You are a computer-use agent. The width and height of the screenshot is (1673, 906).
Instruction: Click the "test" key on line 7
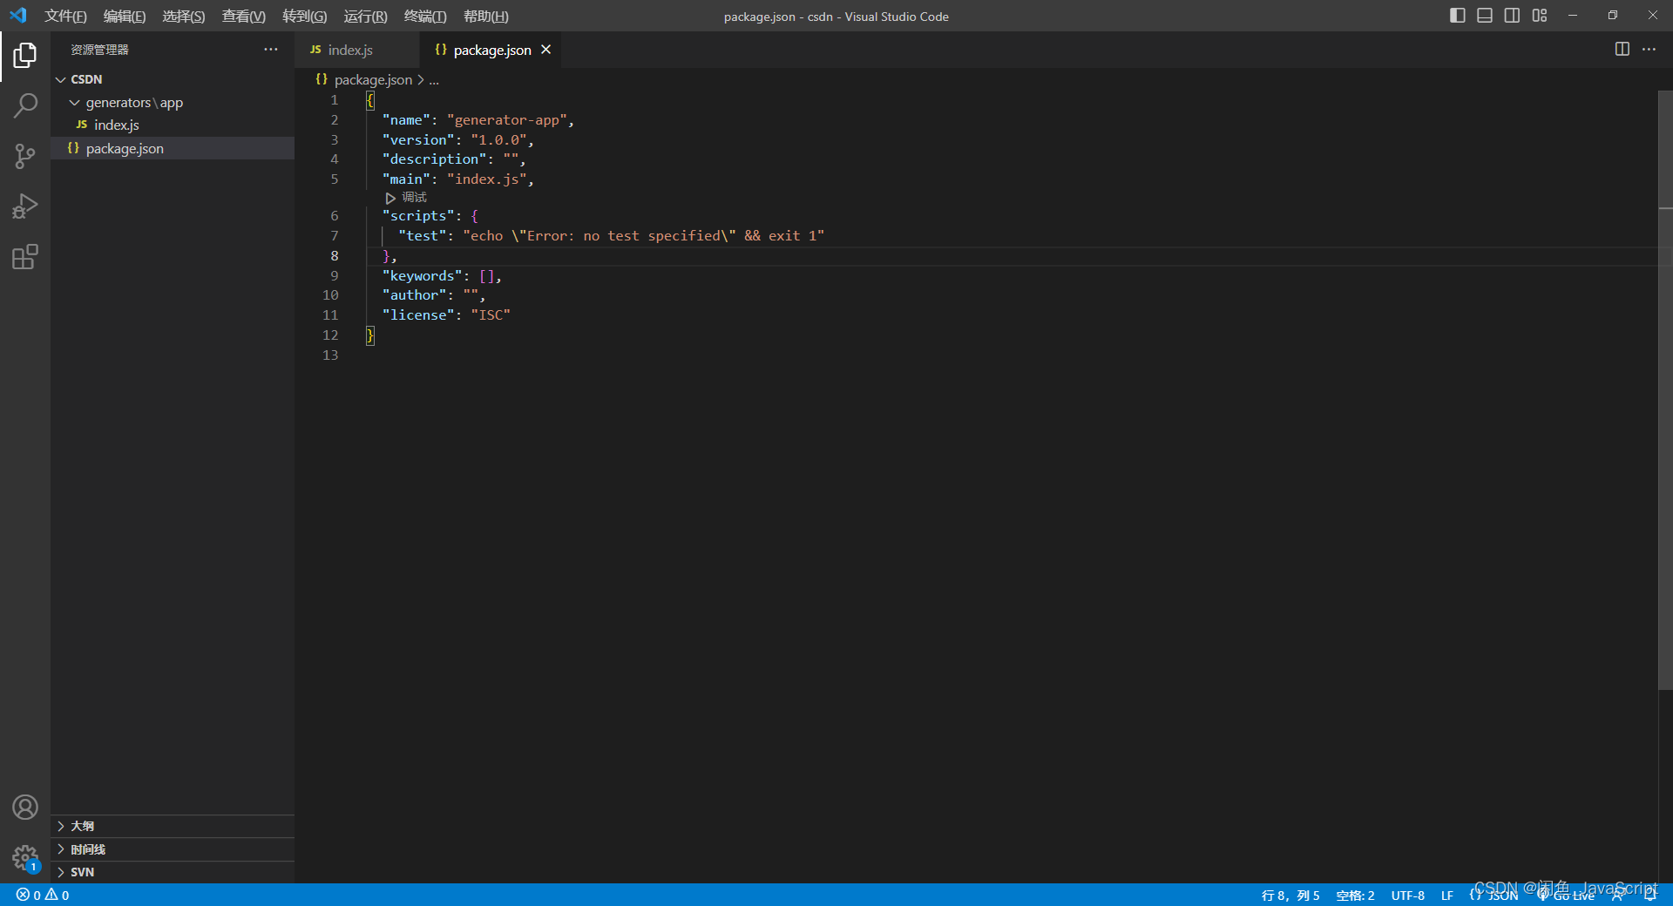(x=423, y=236)
